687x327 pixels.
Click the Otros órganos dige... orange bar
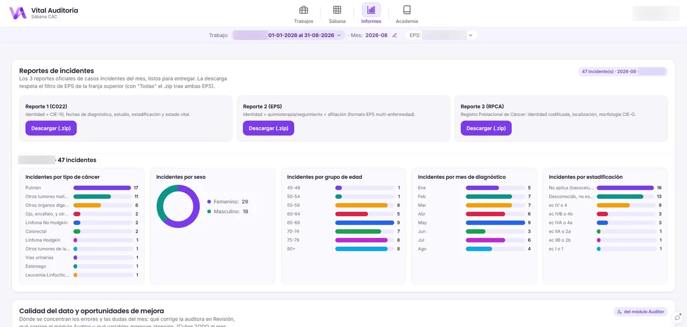pos(87,205)
